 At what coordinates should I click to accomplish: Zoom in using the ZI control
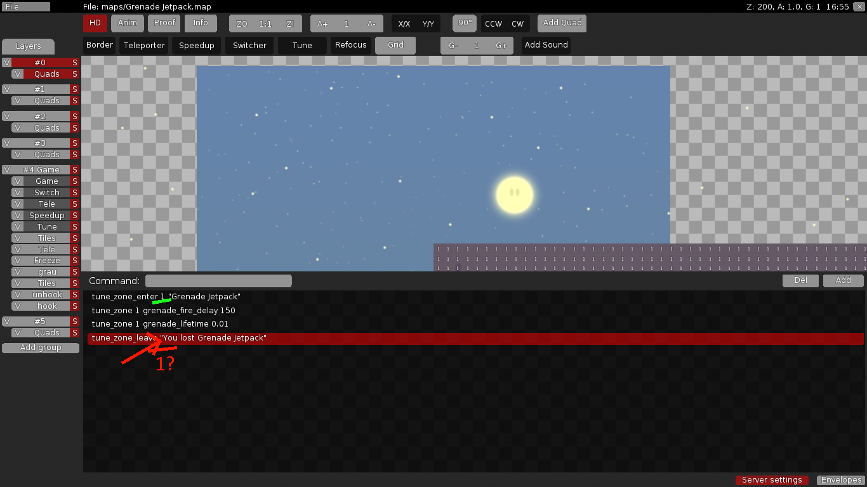(290, 23)
